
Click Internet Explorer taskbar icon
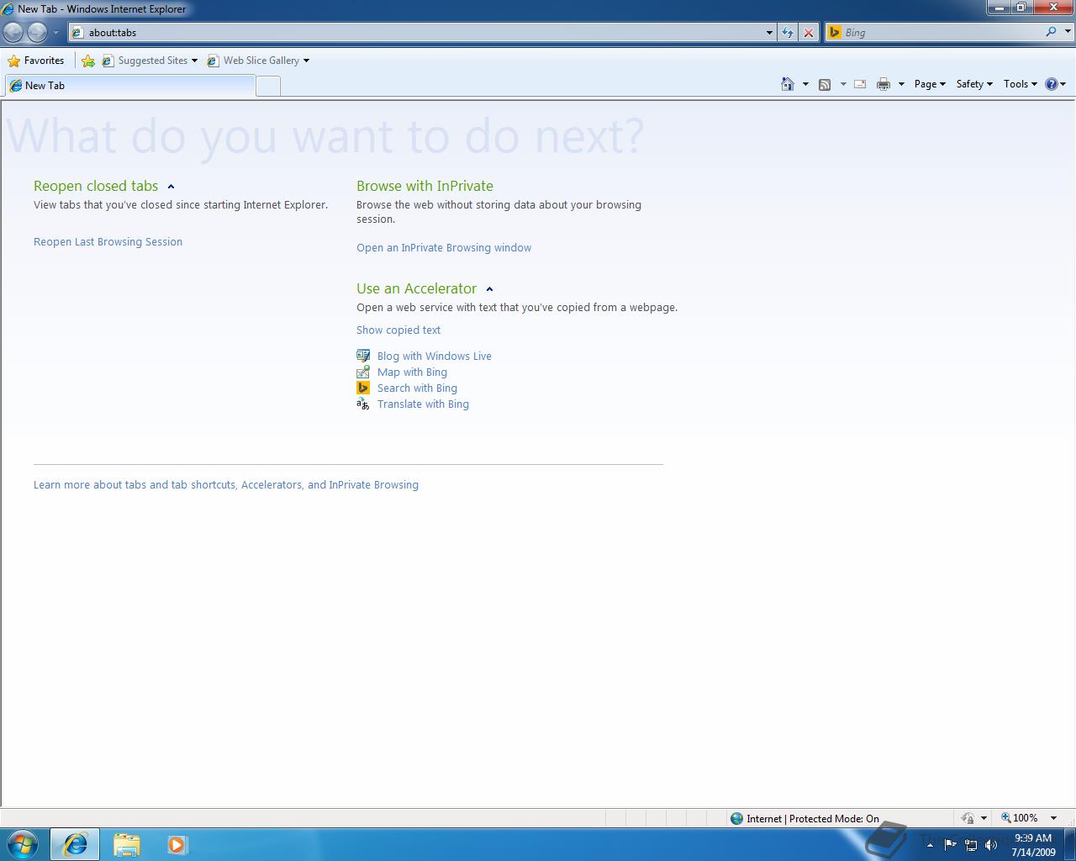[x=75, y=844]
